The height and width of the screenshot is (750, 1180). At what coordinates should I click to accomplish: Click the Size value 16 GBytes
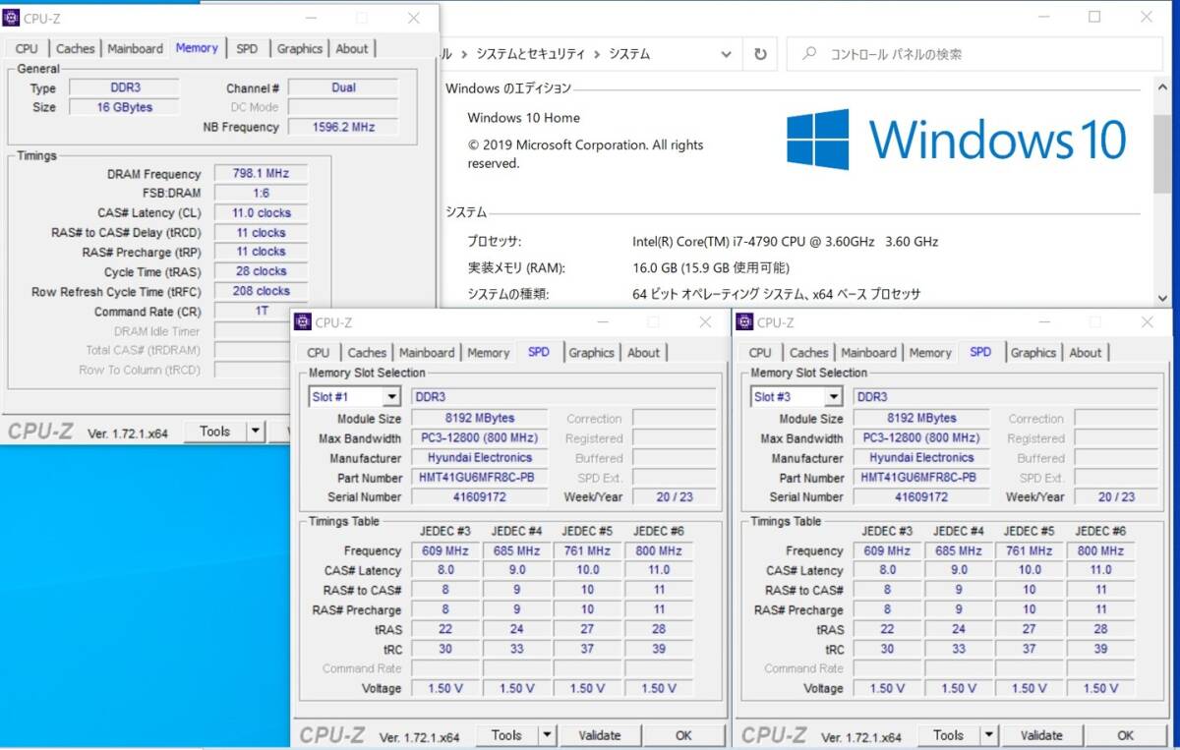coord(124,107)
